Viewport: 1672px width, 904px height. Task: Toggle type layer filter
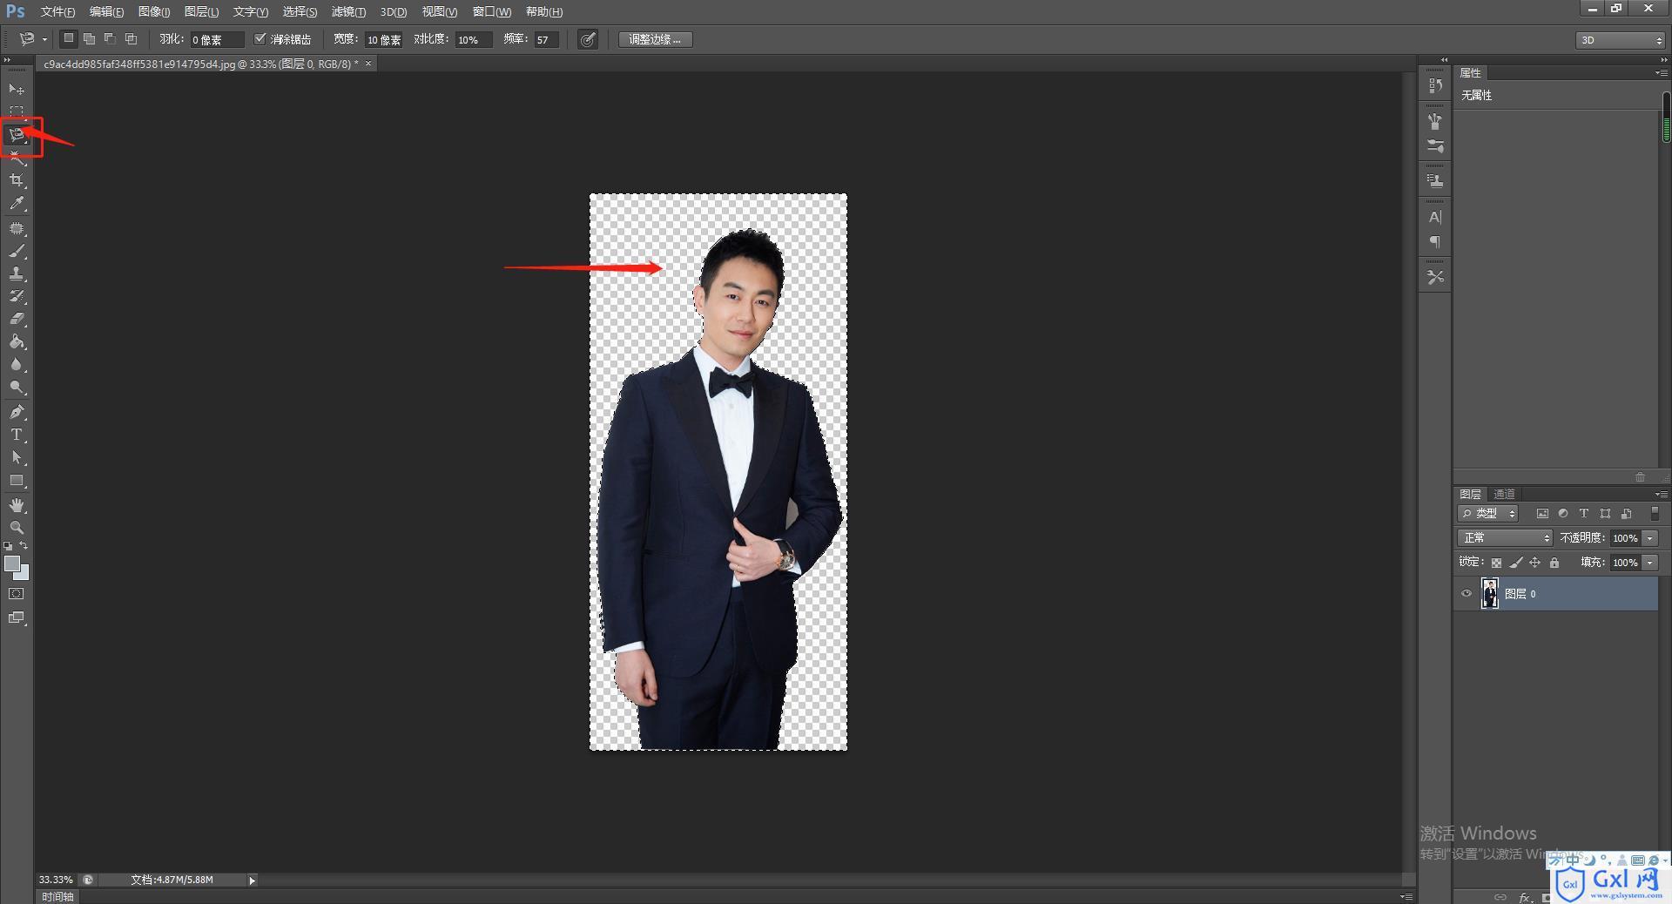pos(1584,514)
